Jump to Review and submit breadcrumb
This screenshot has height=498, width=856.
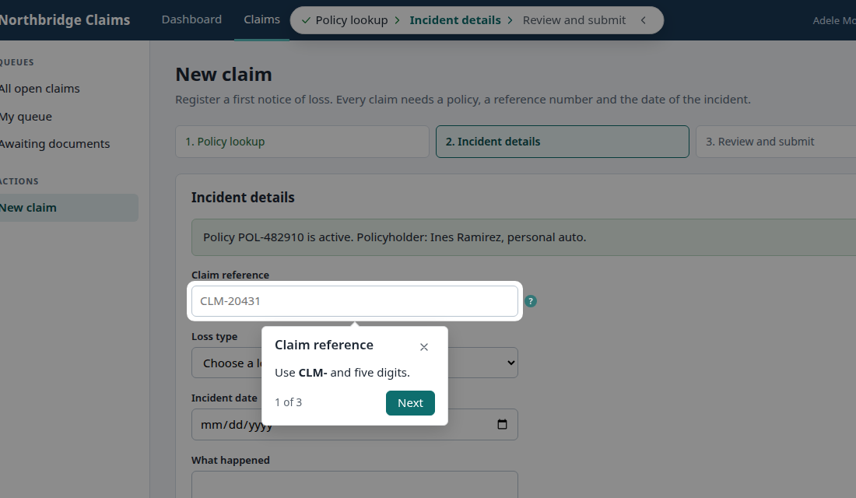point(574,20)
